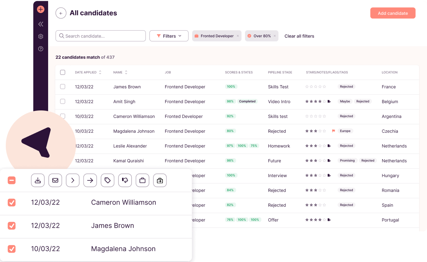Viewport: 427px width, 262px height.
Task: Sort by Name column arrows
Action: tap(126, 72)
